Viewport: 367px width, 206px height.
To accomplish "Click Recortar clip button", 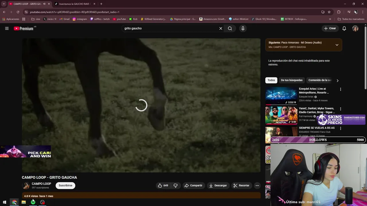I will coord(241,185).
